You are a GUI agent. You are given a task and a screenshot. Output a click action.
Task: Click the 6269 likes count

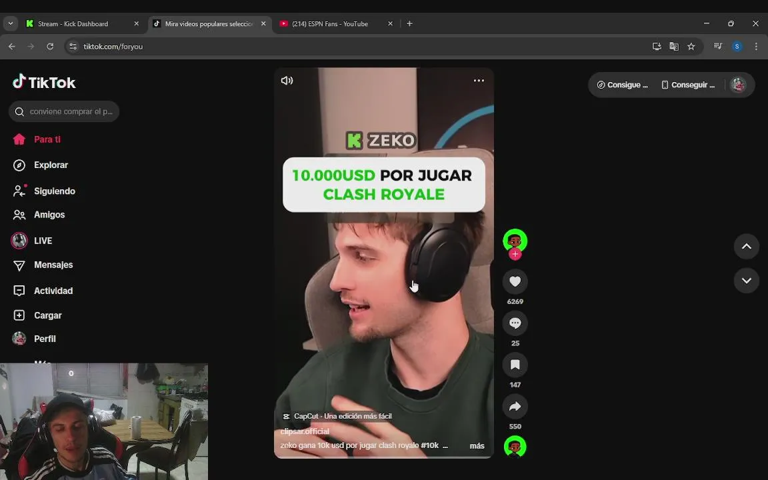[x=515, y=302]
